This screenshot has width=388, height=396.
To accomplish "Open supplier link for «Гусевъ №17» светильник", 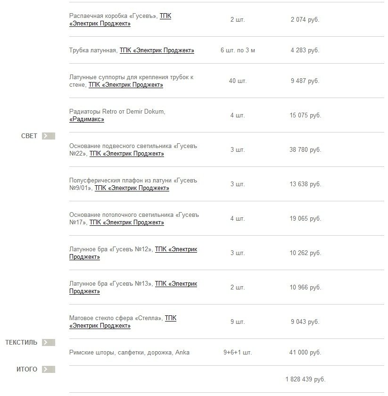I will click(x=127, y=223).
